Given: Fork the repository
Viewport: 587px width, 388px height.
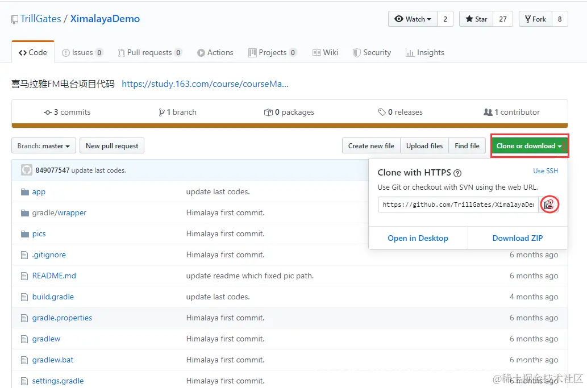Looking at the screenshot, I should click(535, 19).
